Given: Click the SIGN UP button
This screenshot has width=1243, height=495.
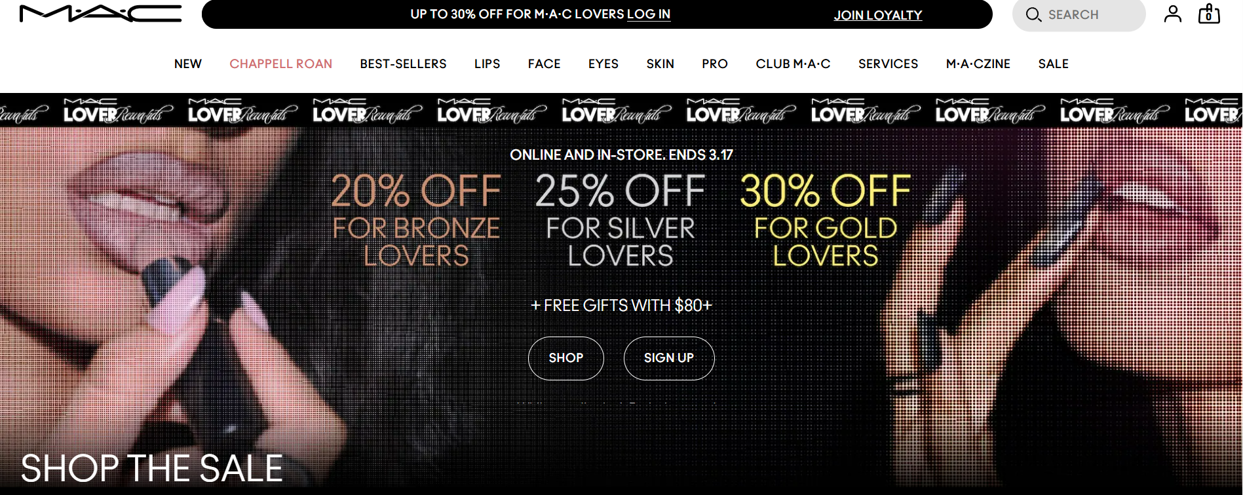Looking at the screenshot, I should coord(669,358).
